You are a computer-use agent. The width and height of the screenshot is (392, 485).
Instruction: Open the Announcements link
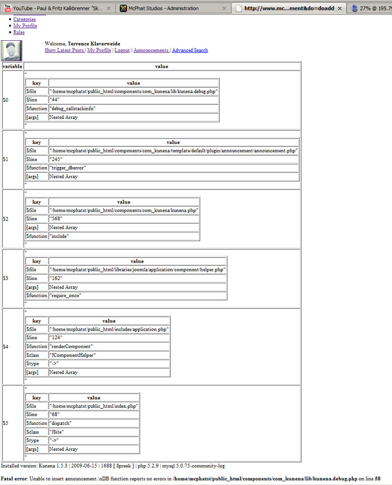(x=151, y=50)
